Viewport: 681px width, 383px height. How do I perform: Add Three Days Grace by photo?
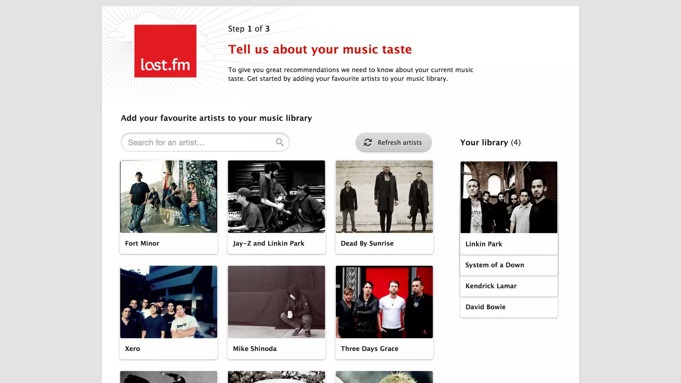click(x=384, y=302)
